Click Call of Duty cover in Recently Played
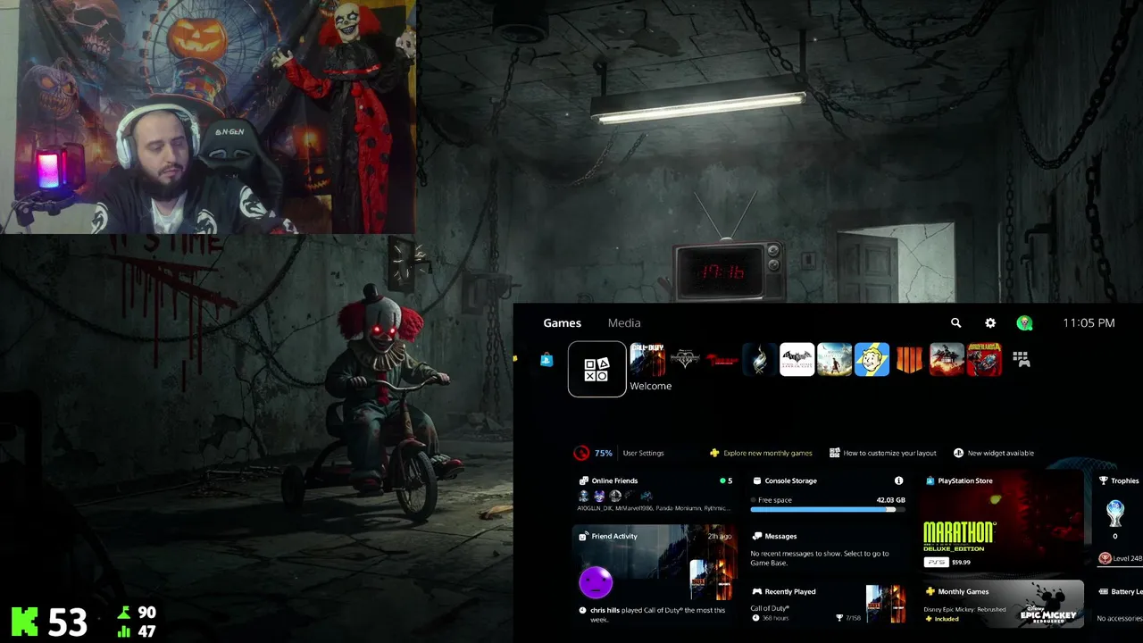 tap(885, 605)
